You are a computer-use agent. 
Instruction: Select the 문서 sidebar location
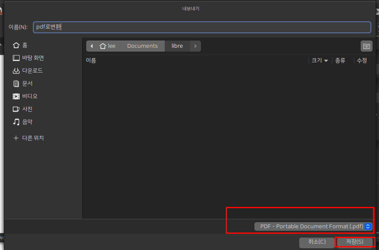(27, 84)
